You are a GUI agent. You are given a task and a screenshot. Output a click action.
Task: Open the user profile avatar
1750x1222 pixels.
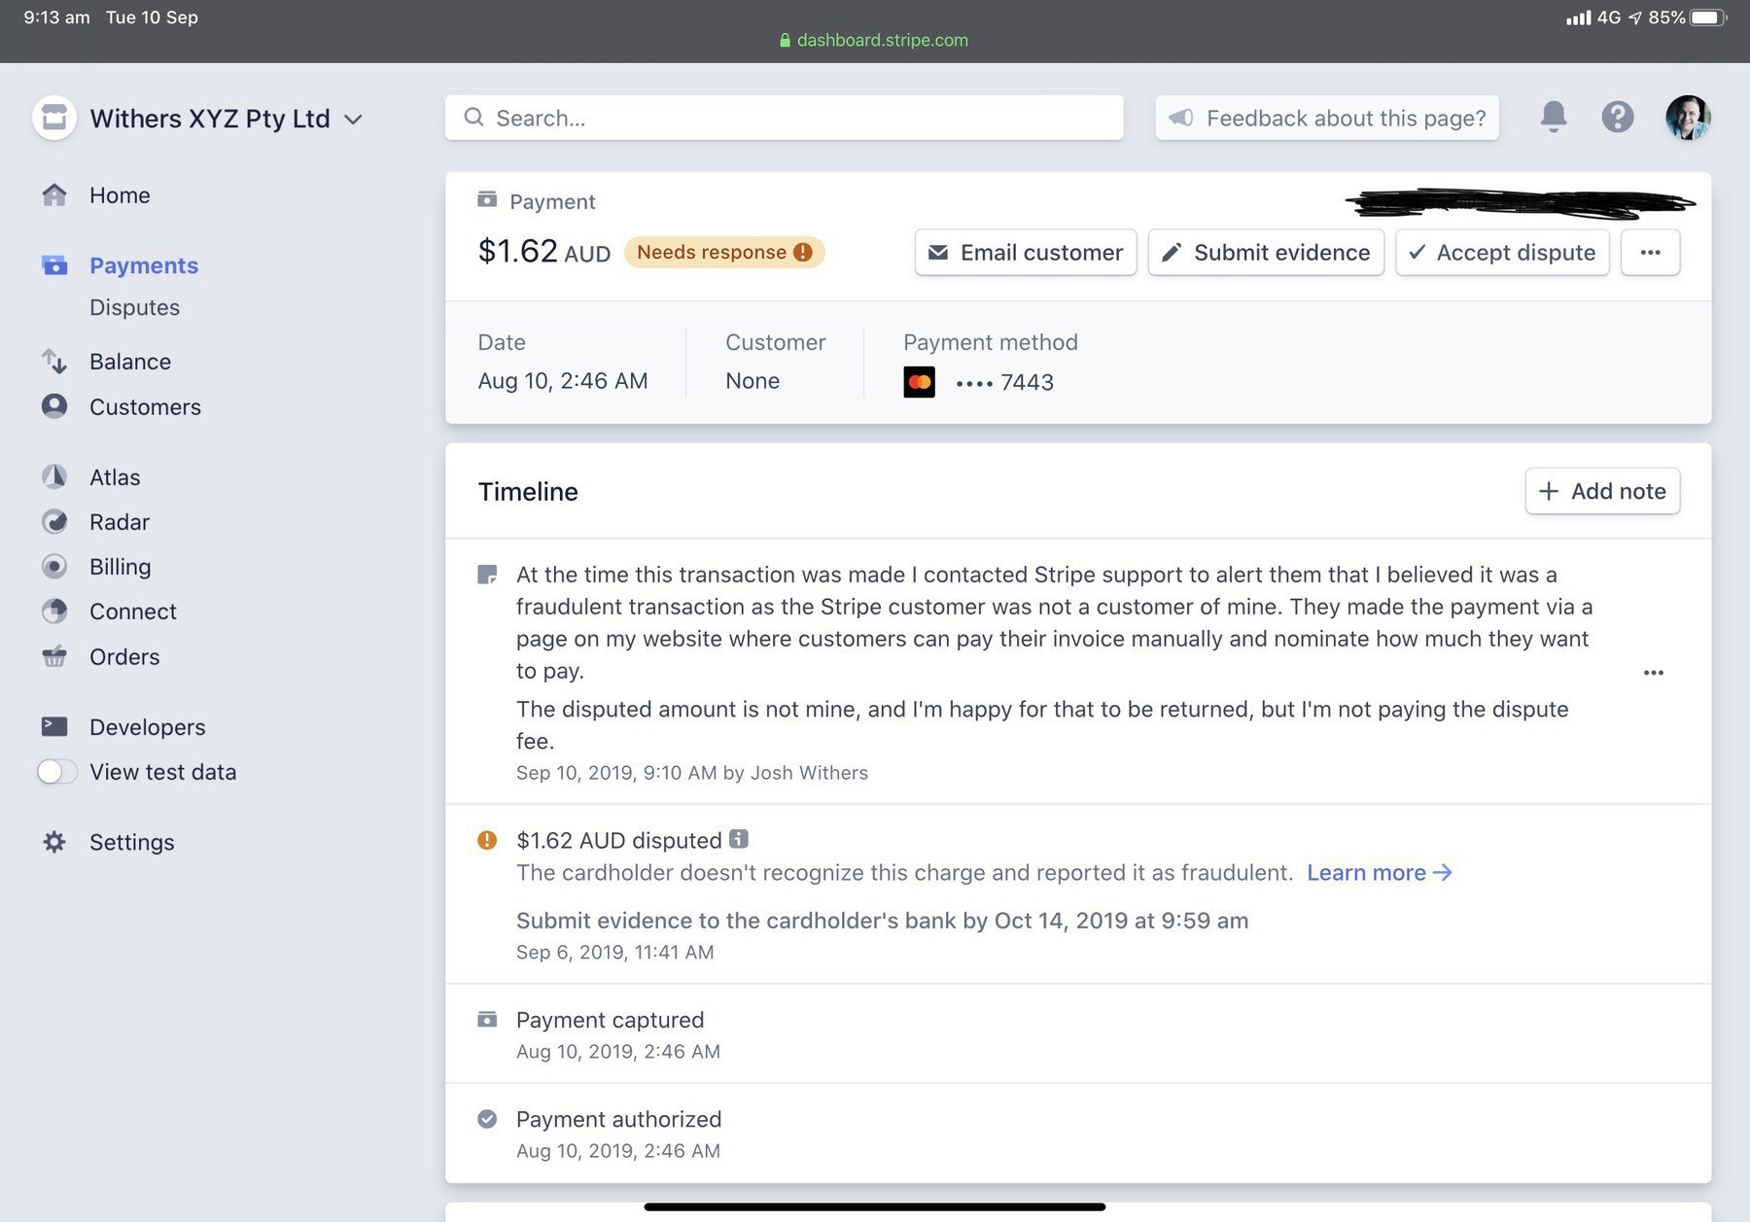pyautogui.click(x=1687, y=118)
